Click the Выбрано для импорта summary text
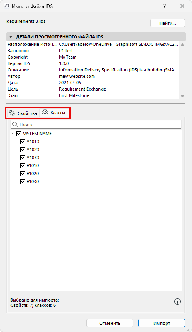Screen dimensions: 192x332 coord(35,302)
